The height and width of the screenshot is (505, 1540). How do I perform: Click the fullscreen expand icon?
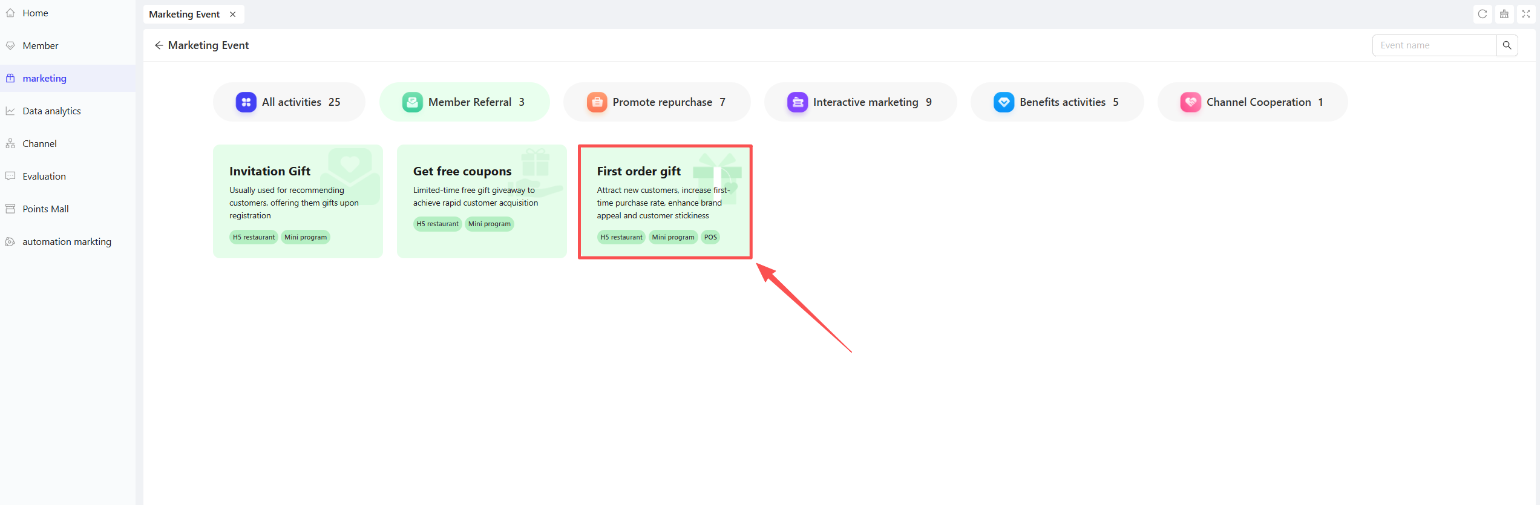pyautogui.click(x=1525, y=14)
